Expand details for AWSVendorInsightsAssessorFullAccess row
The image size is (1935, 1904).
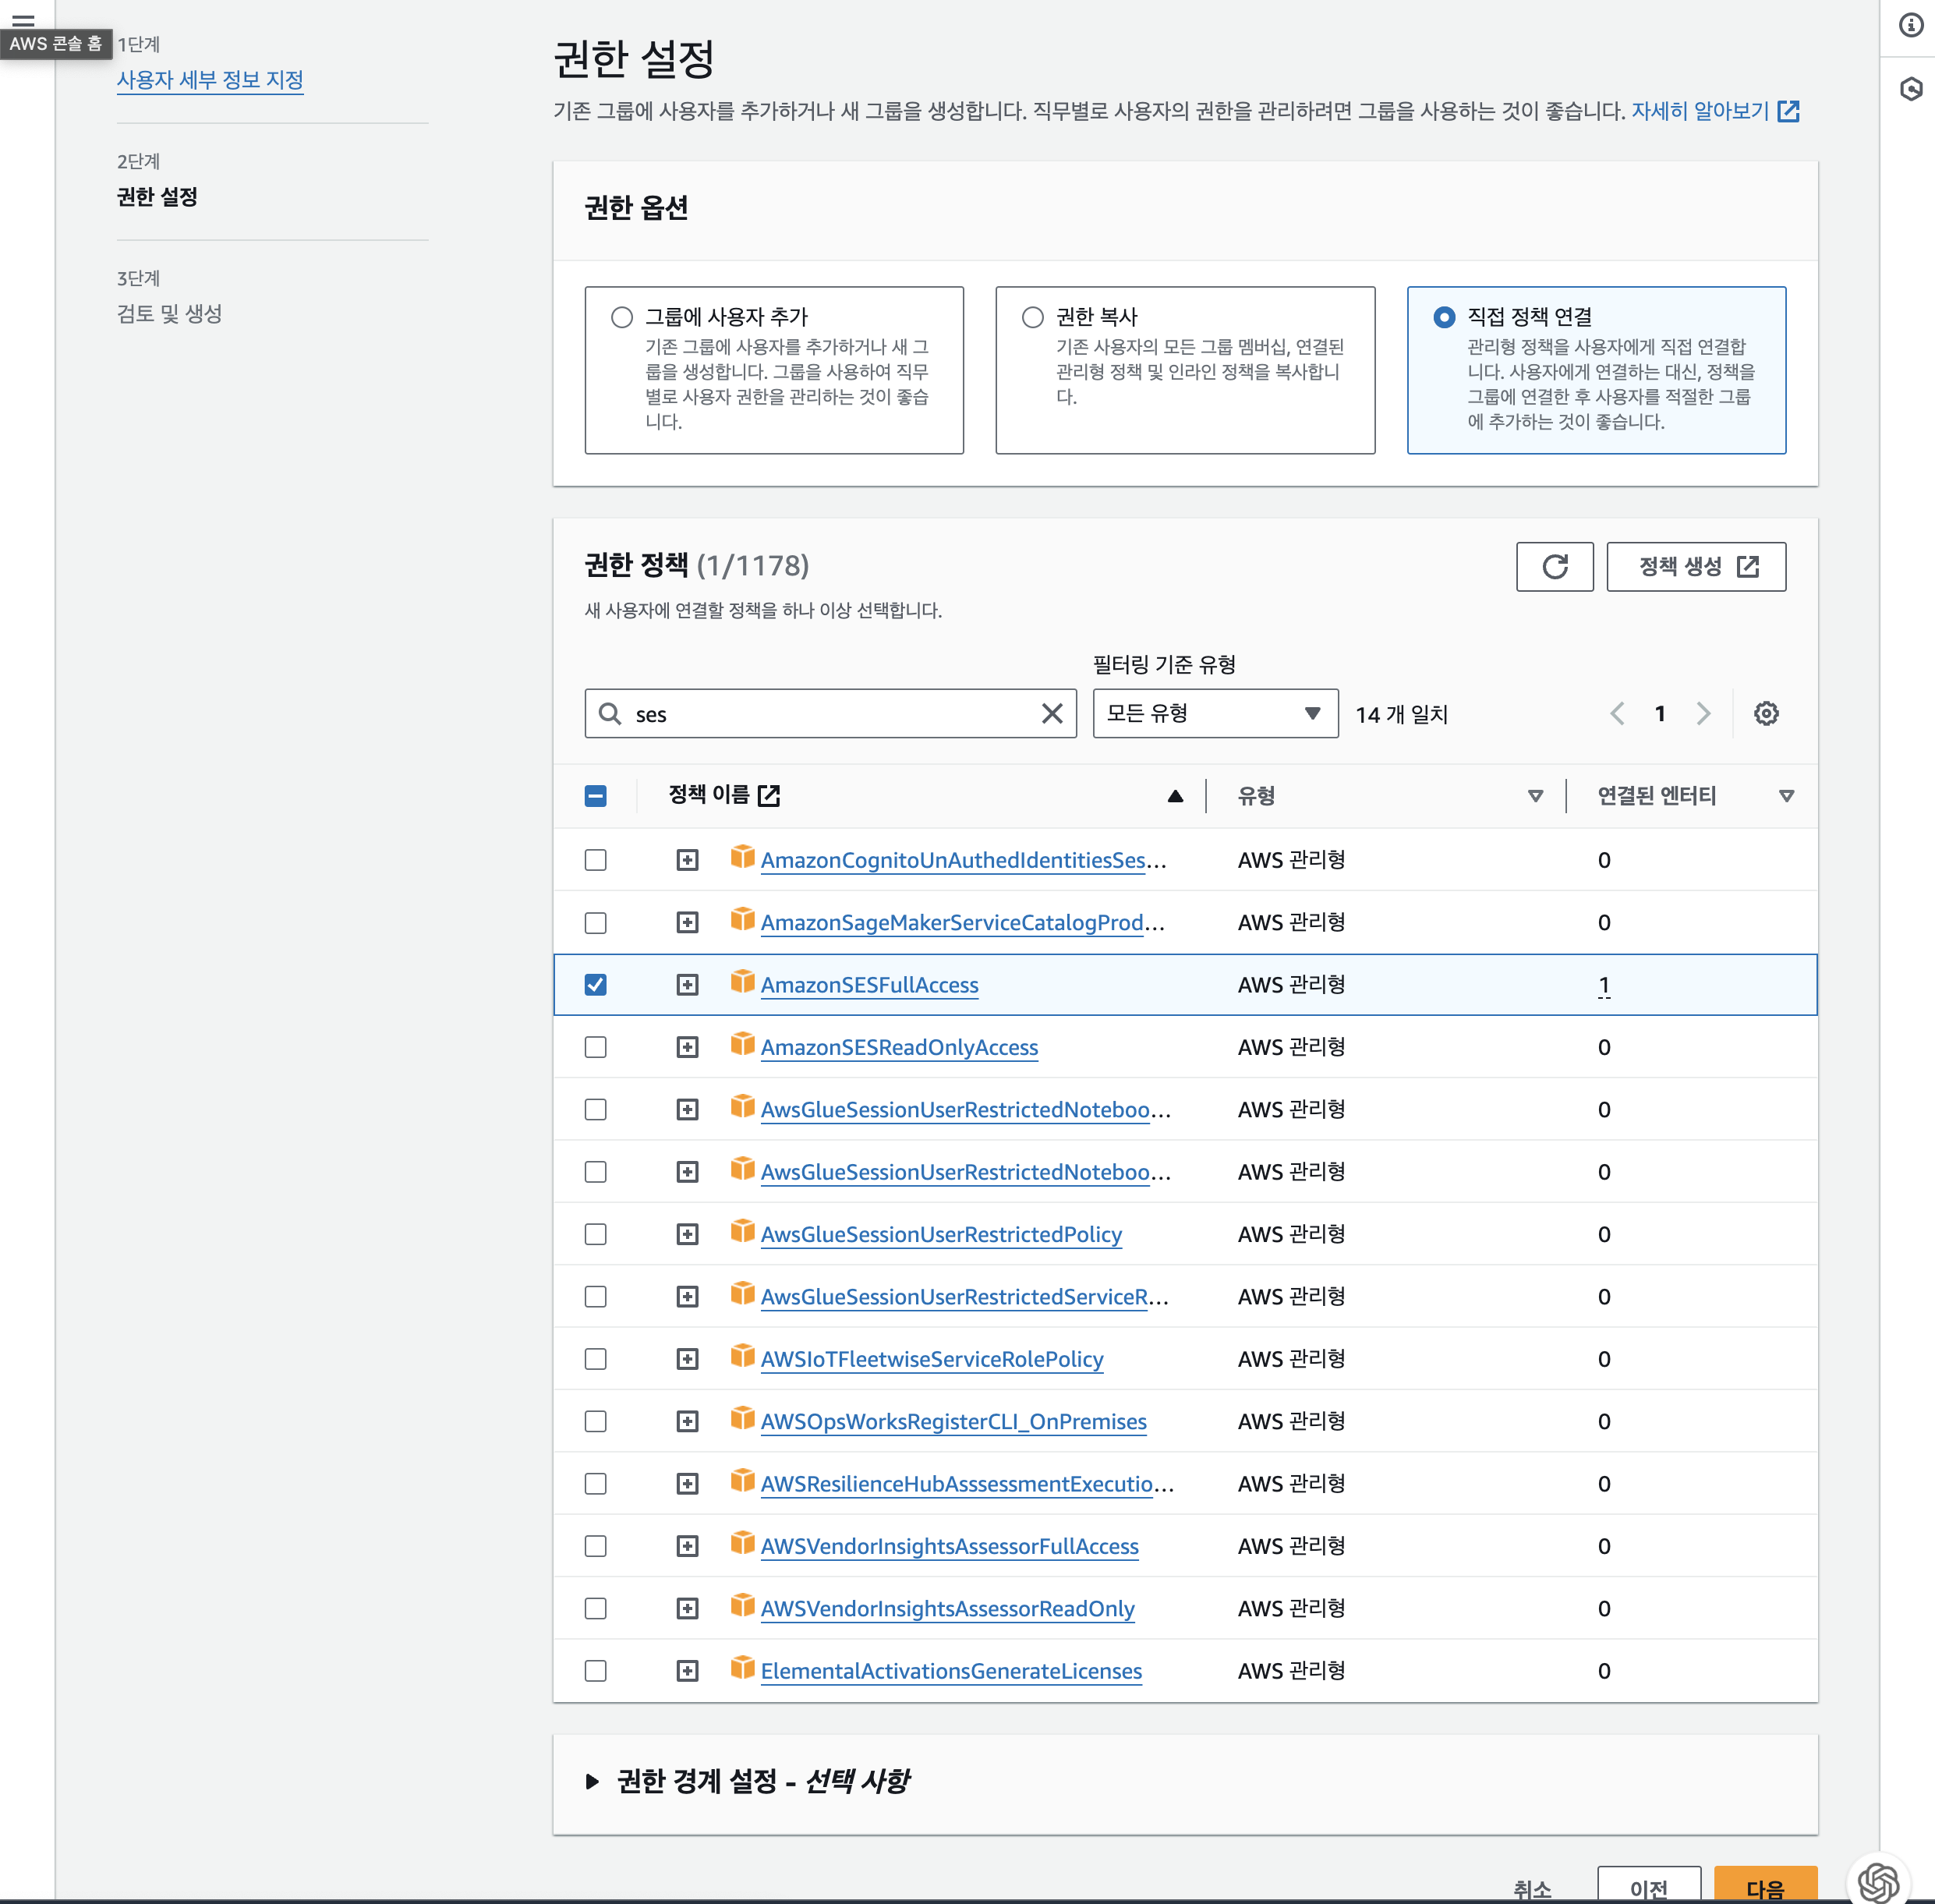click(687, 1546)
